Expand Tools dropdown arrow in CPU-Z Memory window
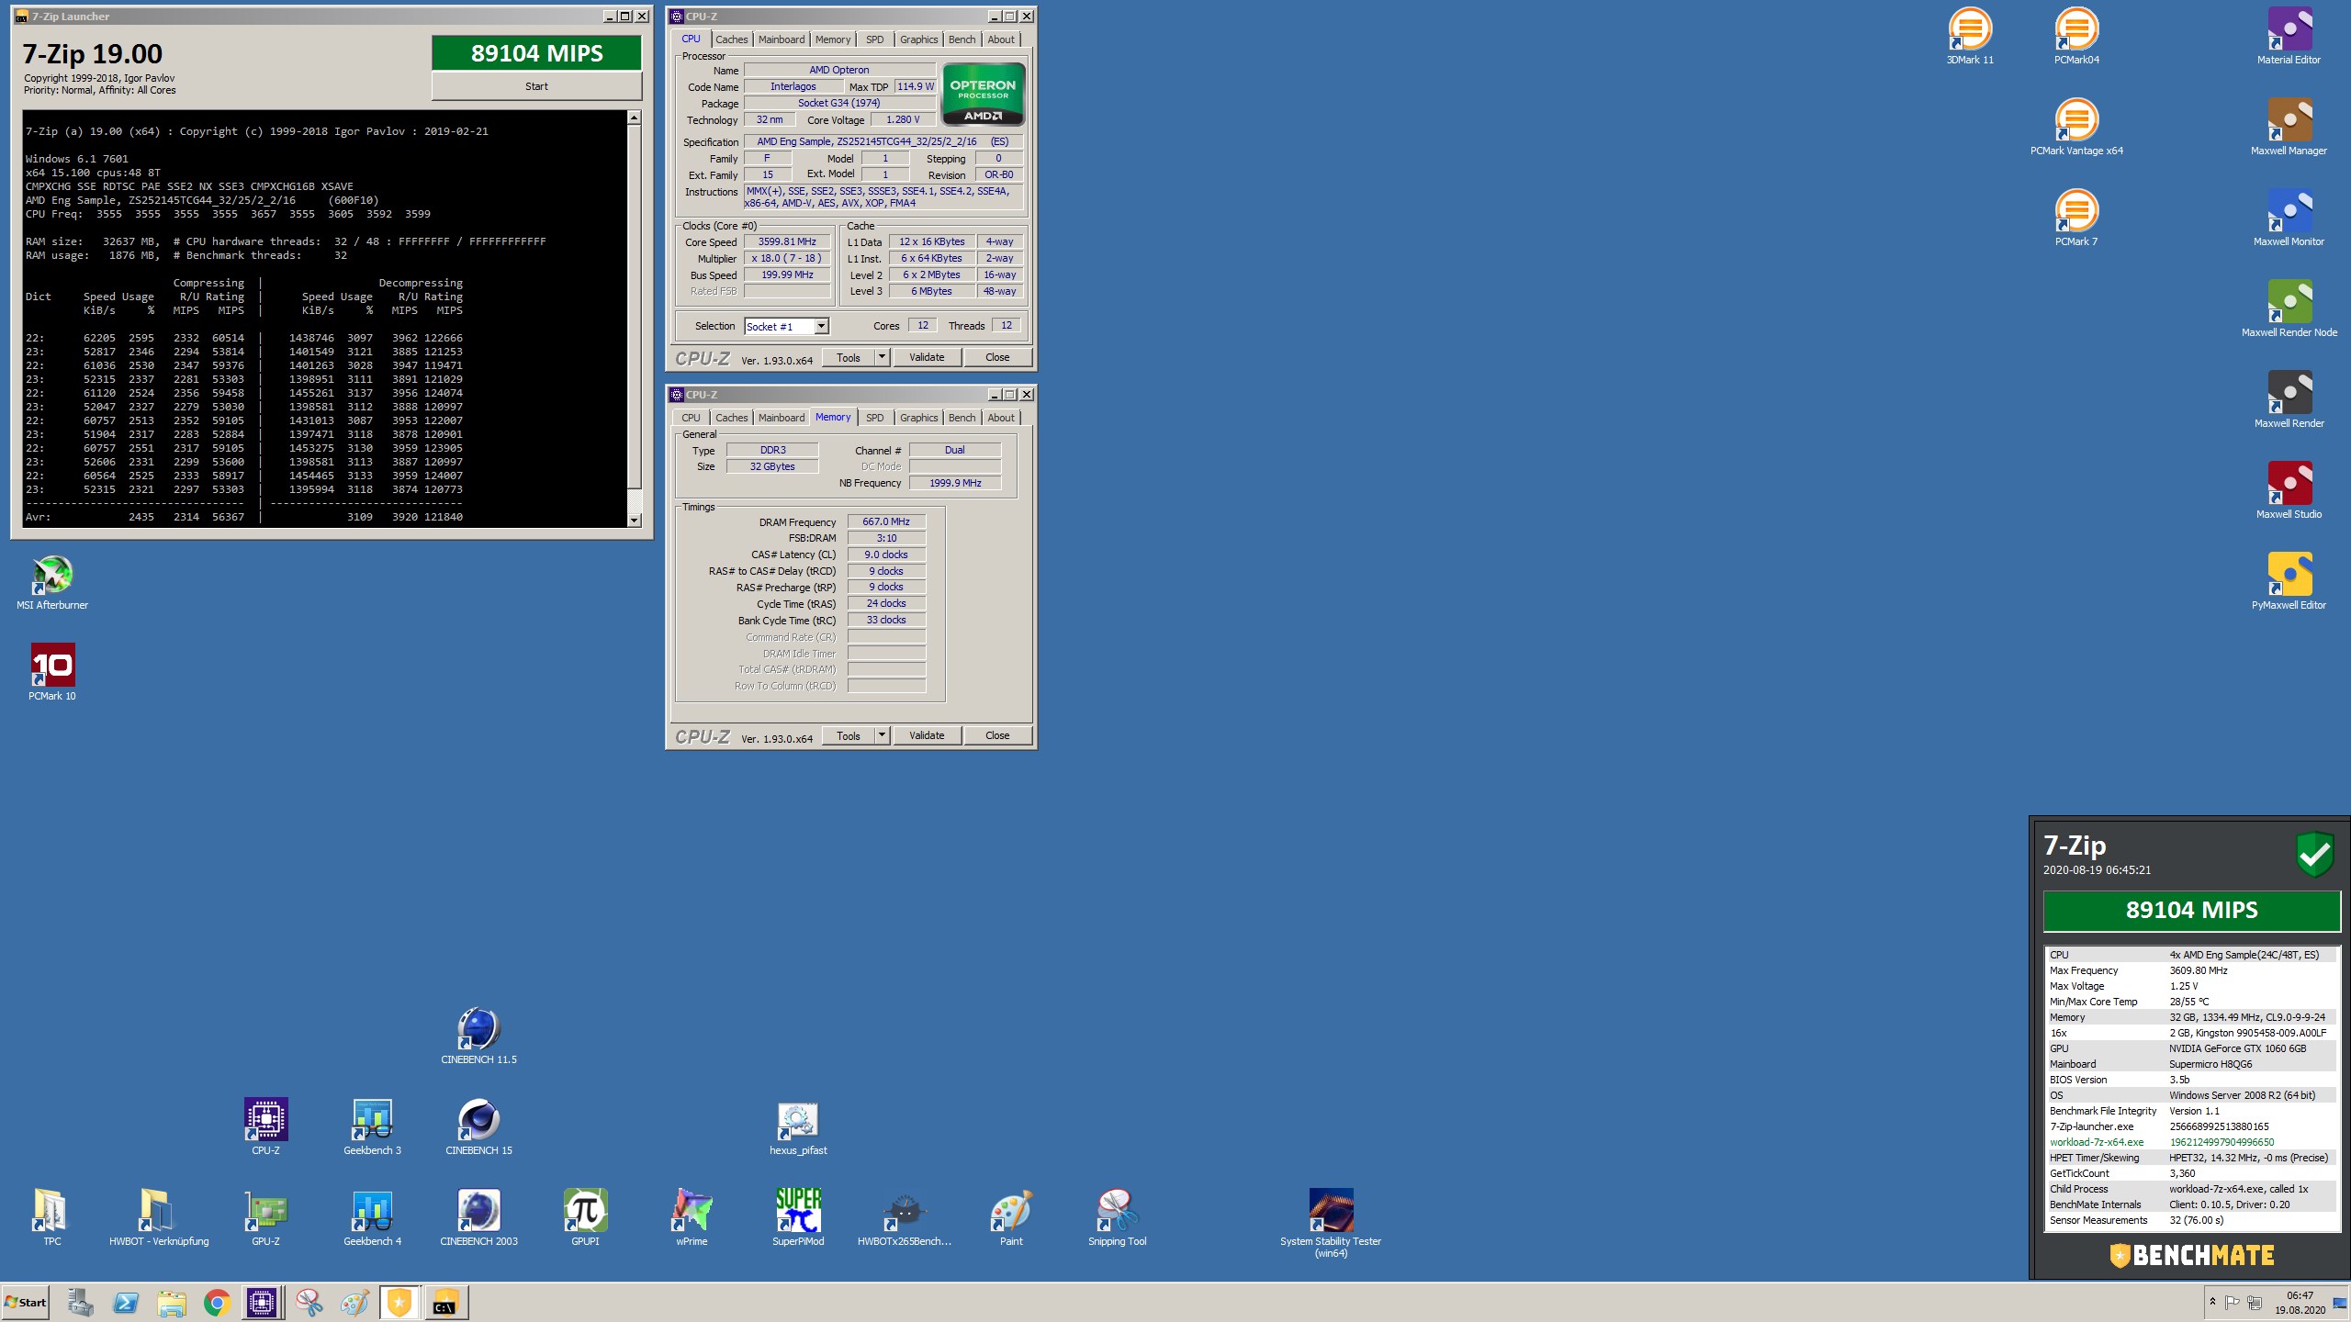This screenshot has width=2351, height=1322. pos(882,735)
